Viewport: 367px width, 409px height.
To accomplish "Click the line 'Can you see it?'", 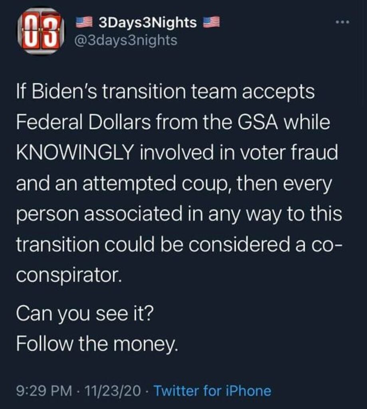I will [x=84, y=314].
